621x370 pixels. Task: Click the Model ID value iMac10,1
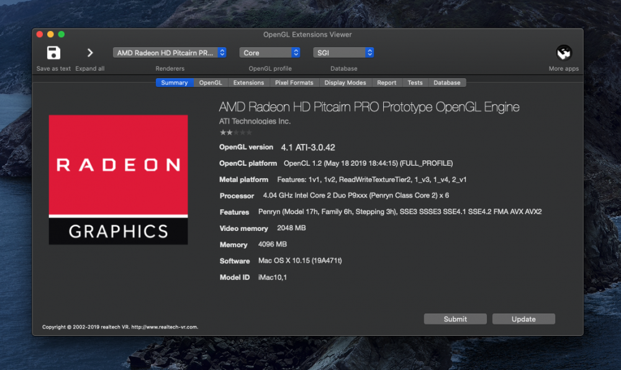273,277
